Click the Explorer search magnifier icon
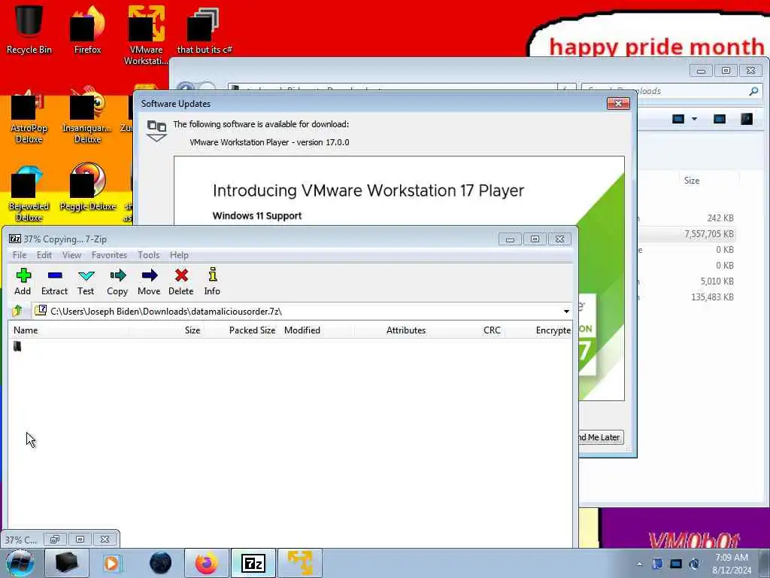The image size is (770, 578). coord(753,91)
